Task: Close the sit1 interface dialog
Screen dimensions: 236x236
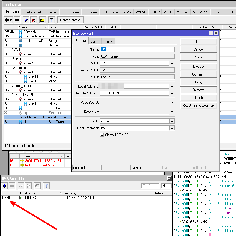Action: click(x=216, y=33)
